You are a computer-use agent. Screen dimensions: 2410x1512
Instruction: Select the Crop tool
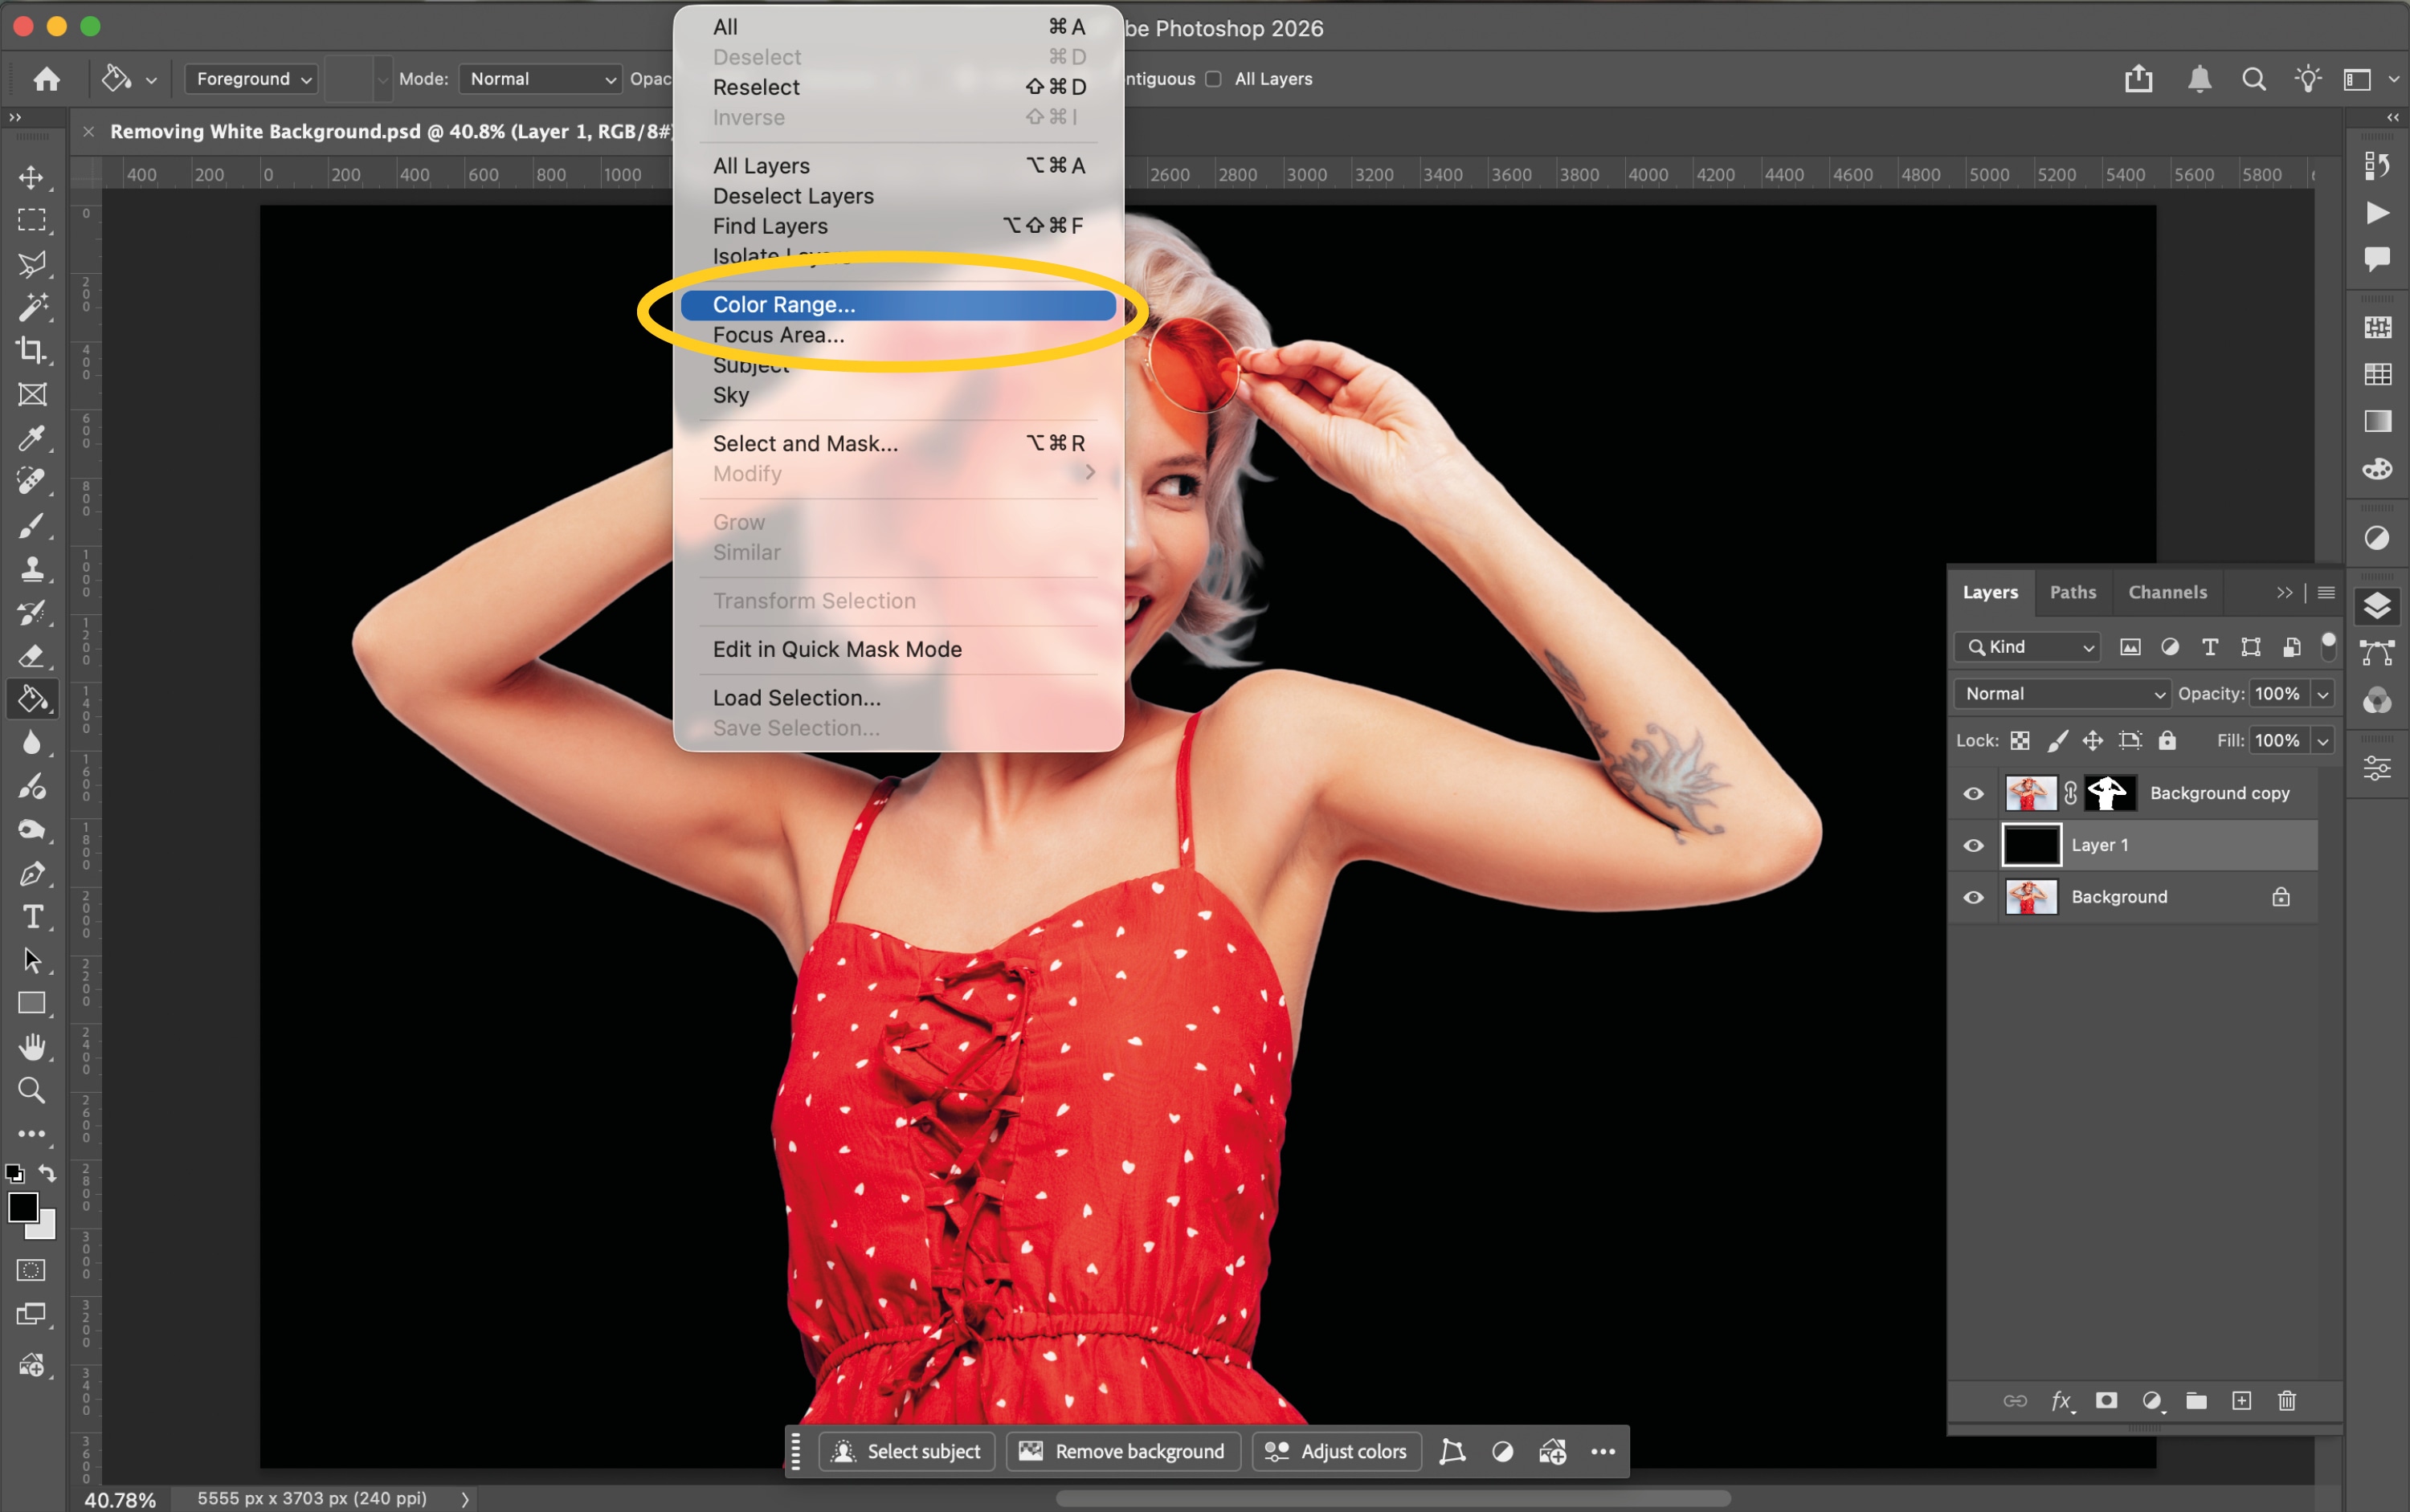click(31, 350)
